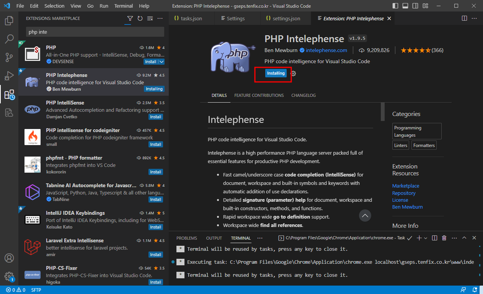Open the CHANGELOG tab

coord(304,95)
